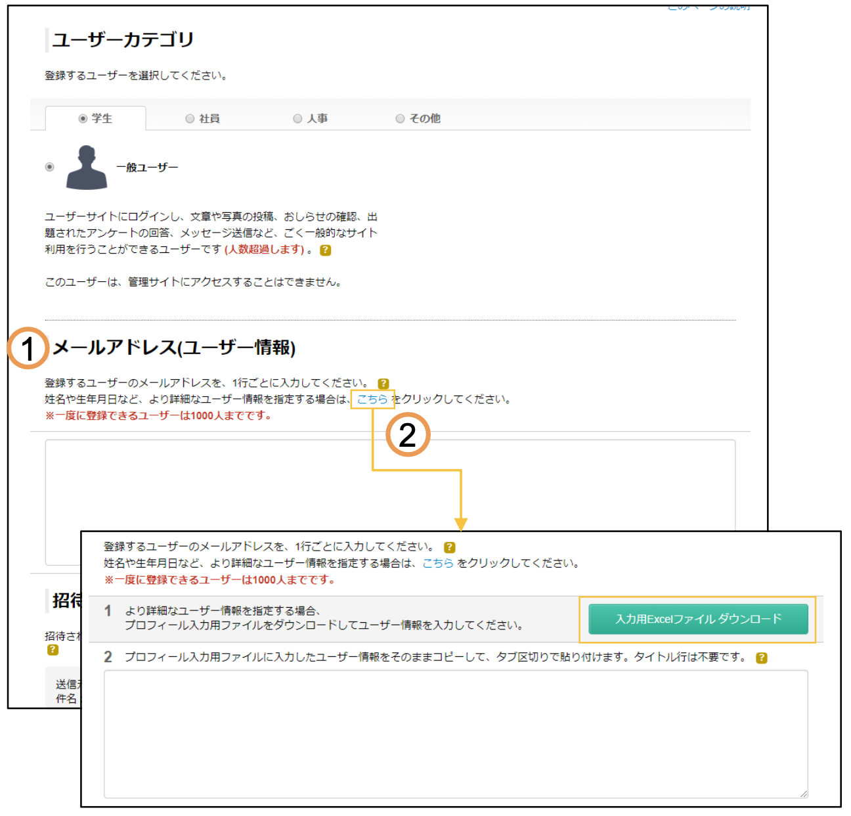
Task: Click the 社員 tab label
Action: coord(209,119)
